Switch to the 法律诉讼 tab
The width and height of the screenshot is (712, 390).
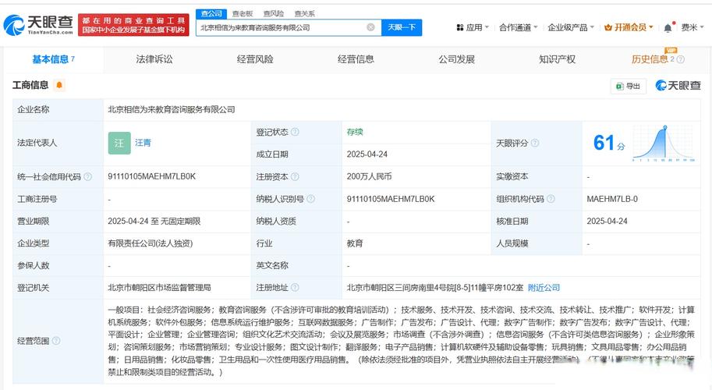pyautogui.click(x=154, y=59)
